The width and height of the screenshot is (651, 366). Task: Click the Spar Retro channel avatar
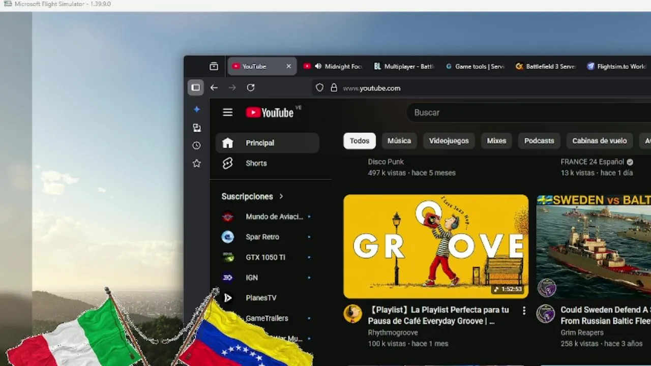[228, 237]
